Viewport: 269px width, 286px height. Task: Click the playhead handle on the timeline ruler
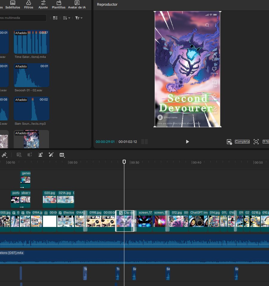click(124, 162)
